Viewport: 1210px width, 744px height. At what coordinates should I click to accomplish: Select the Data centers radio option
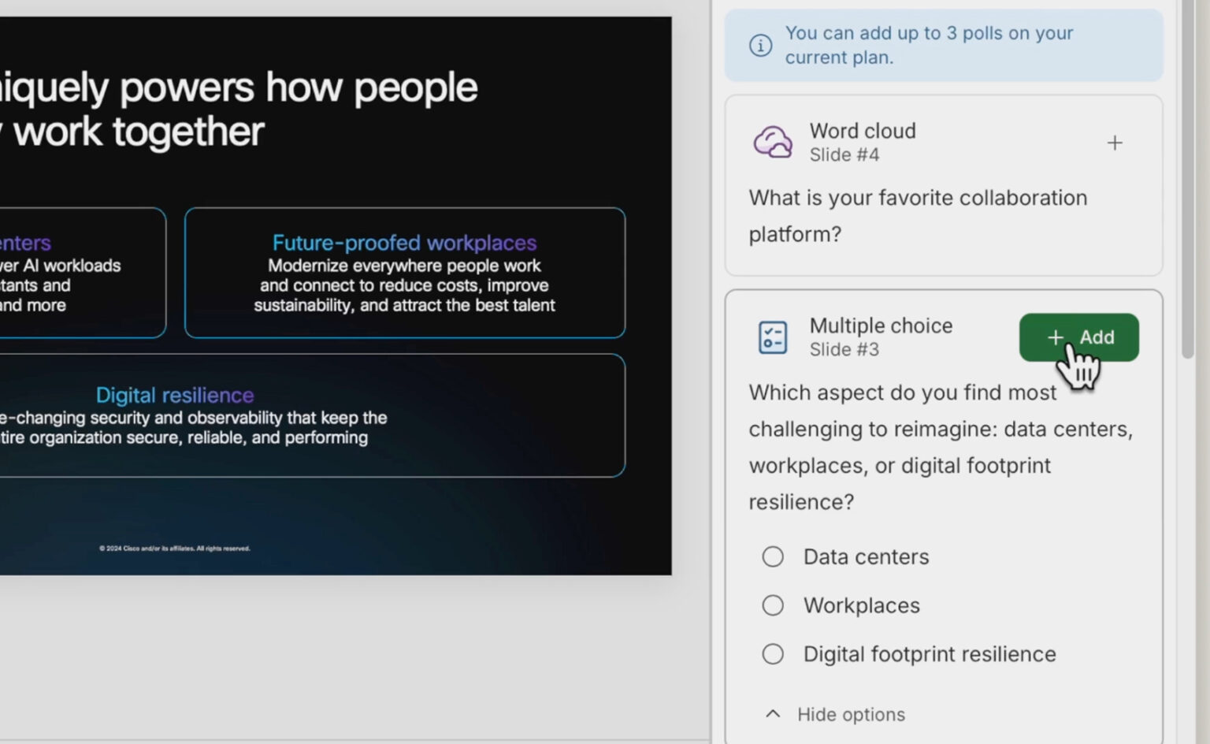coord(773,556)
